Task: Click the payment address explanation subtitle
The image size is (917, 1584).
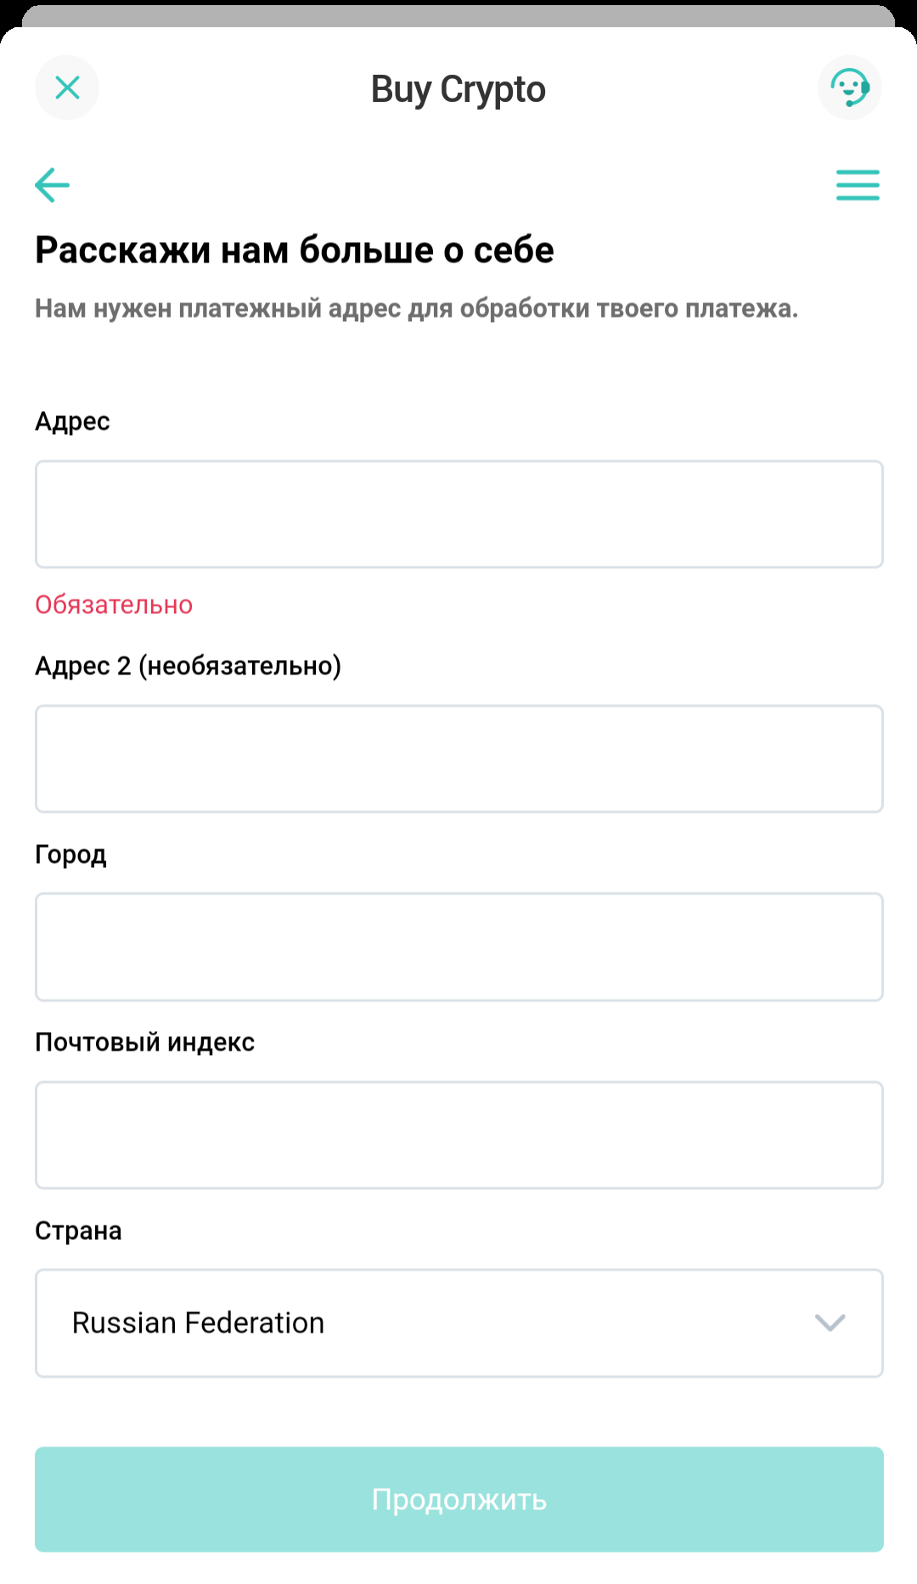Action: (417, 308)
